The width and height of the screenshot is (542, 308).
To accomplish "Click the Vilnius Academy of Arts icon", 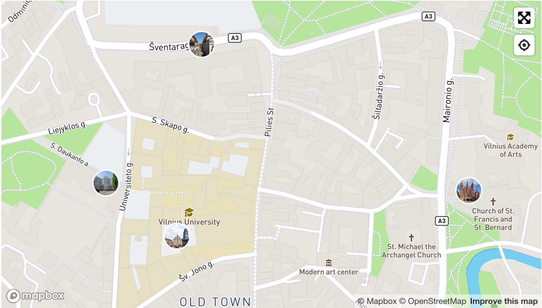I will click(510, 137).
